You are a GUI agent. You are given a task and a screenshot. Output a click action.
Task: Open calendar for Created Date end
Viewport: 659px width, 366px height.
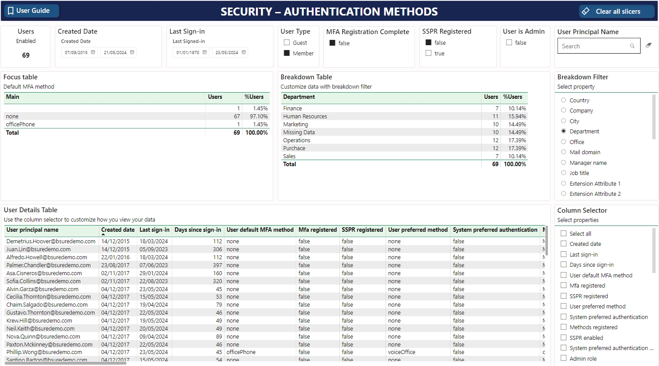(132, 52)
